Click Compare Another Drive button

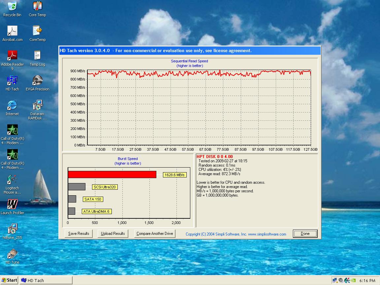click(155, 234)
